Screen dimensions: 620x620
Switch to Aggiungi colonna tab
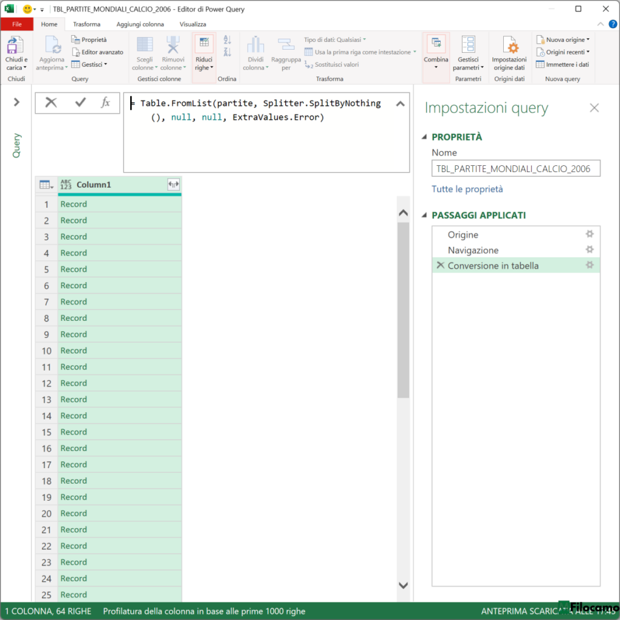[x=140, y=24]
